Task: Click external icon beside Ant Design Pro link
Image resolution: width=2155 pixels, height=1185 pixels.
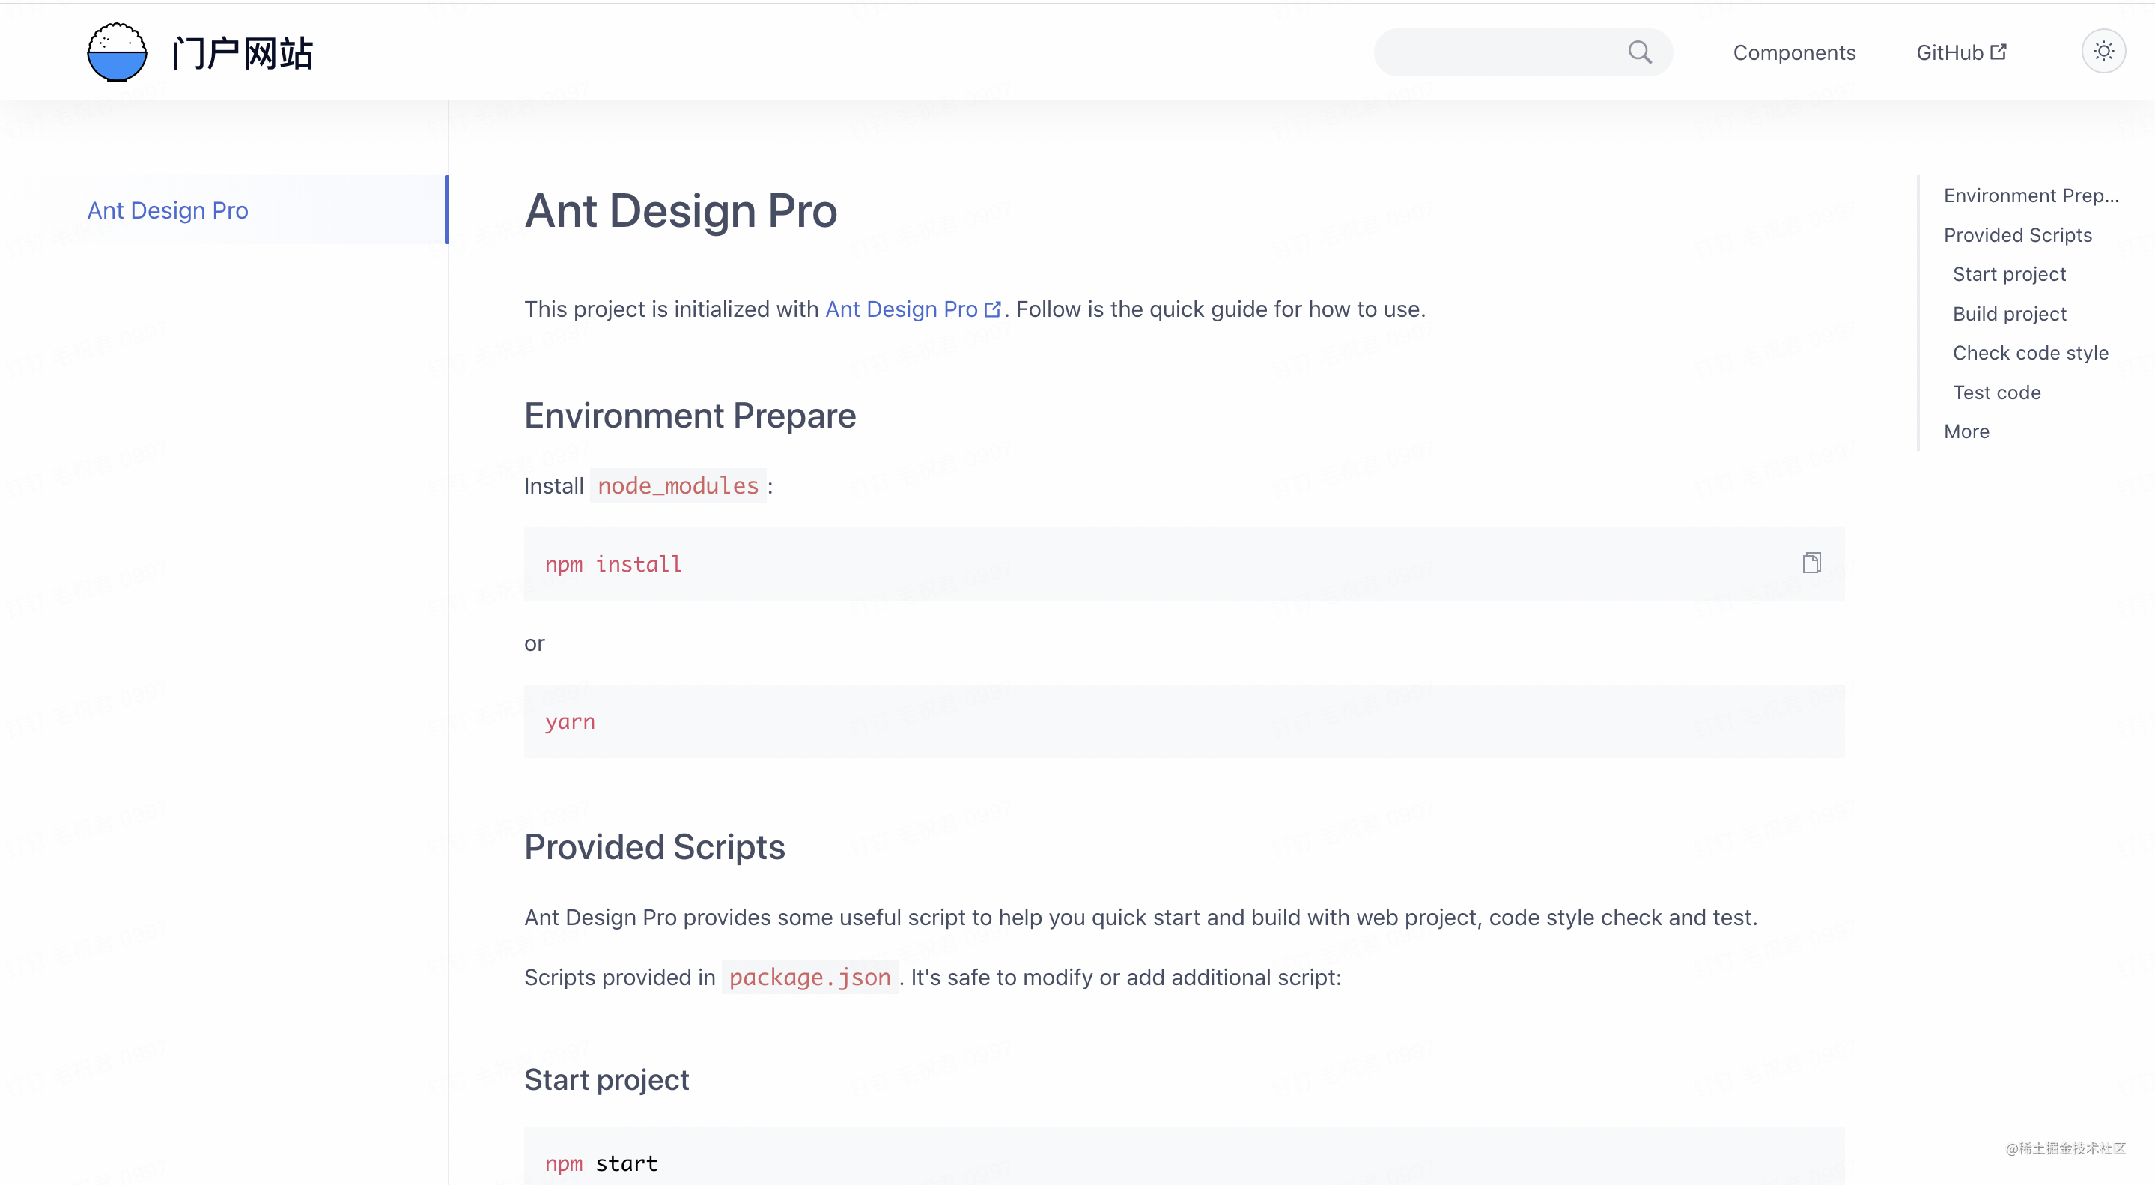Action: (993, 309)
